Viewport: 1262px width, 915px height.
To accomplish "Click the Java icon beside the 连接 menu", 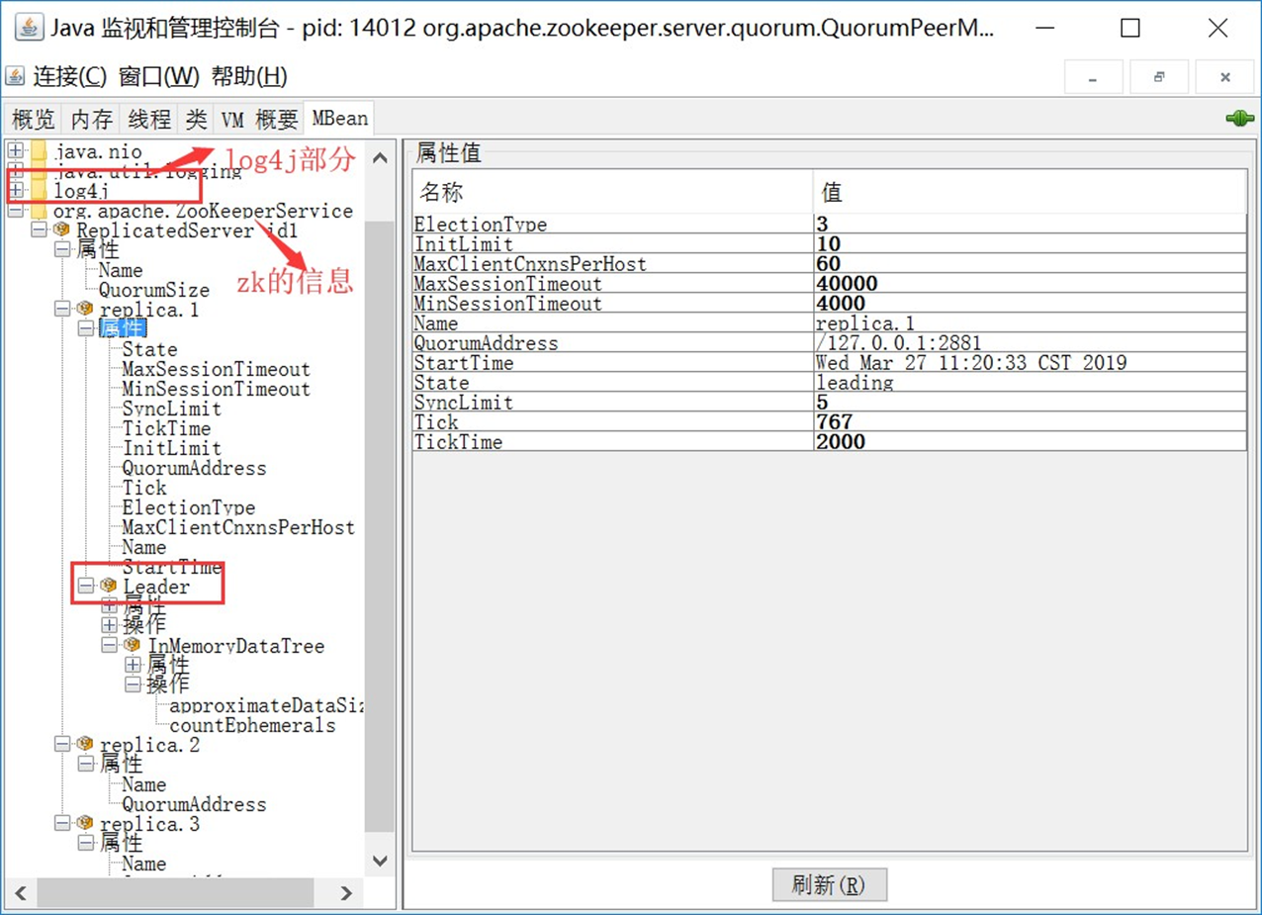I will coord(16,76).
